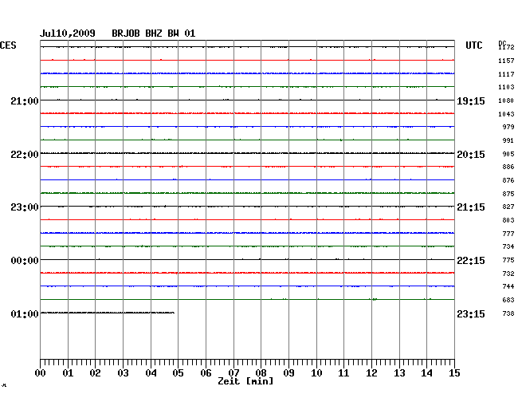Click DC value 991
This screenshot has height=394, width=518.
click(508, 140)
